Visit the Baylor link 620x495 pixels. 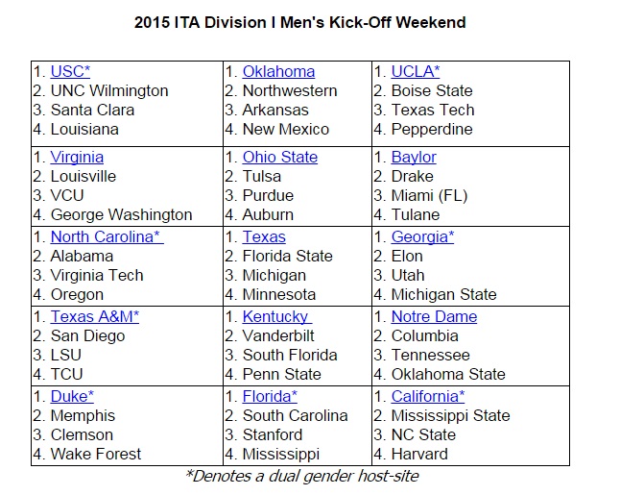[x=414, y=158]
